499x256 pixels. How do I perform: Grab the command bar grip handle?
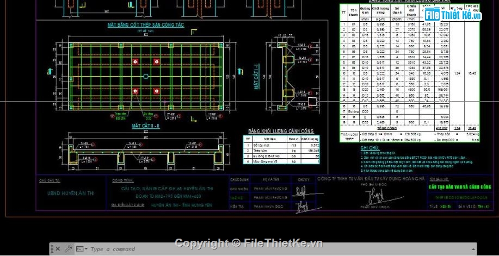click(52, 249)
